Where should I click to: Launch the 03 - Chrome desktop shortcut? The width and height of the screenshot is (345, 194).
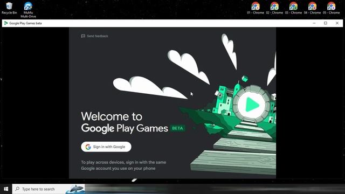click(293, 8)
